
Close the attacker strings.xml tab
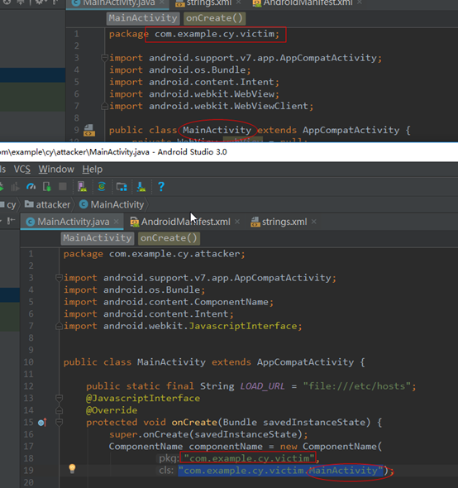[x=314, y=222]
